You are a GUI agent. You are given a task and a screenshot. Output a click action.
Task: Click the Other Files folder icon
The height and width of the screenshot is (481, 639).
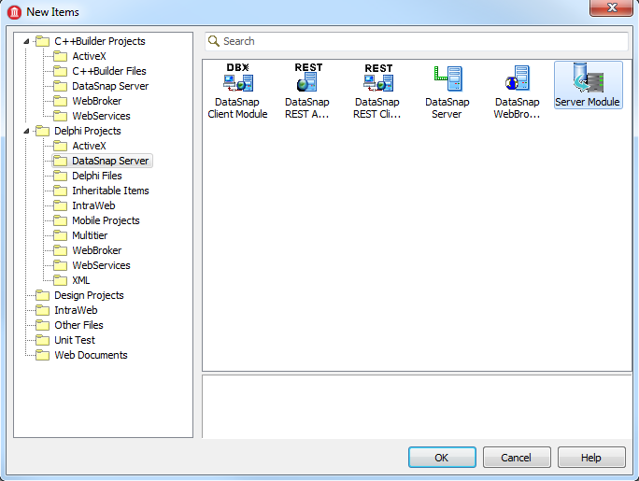[x=42, y=325]
